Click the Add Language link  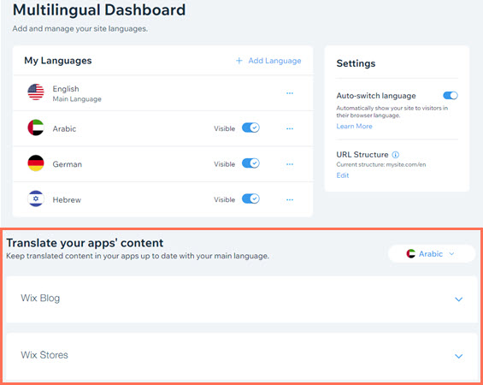coord(274,61)
